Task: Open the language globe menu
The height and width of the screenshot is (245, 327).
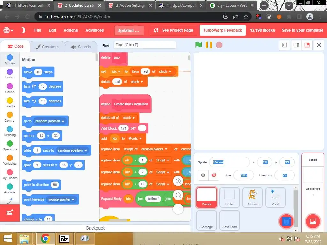Action: (x=8, y=30)
